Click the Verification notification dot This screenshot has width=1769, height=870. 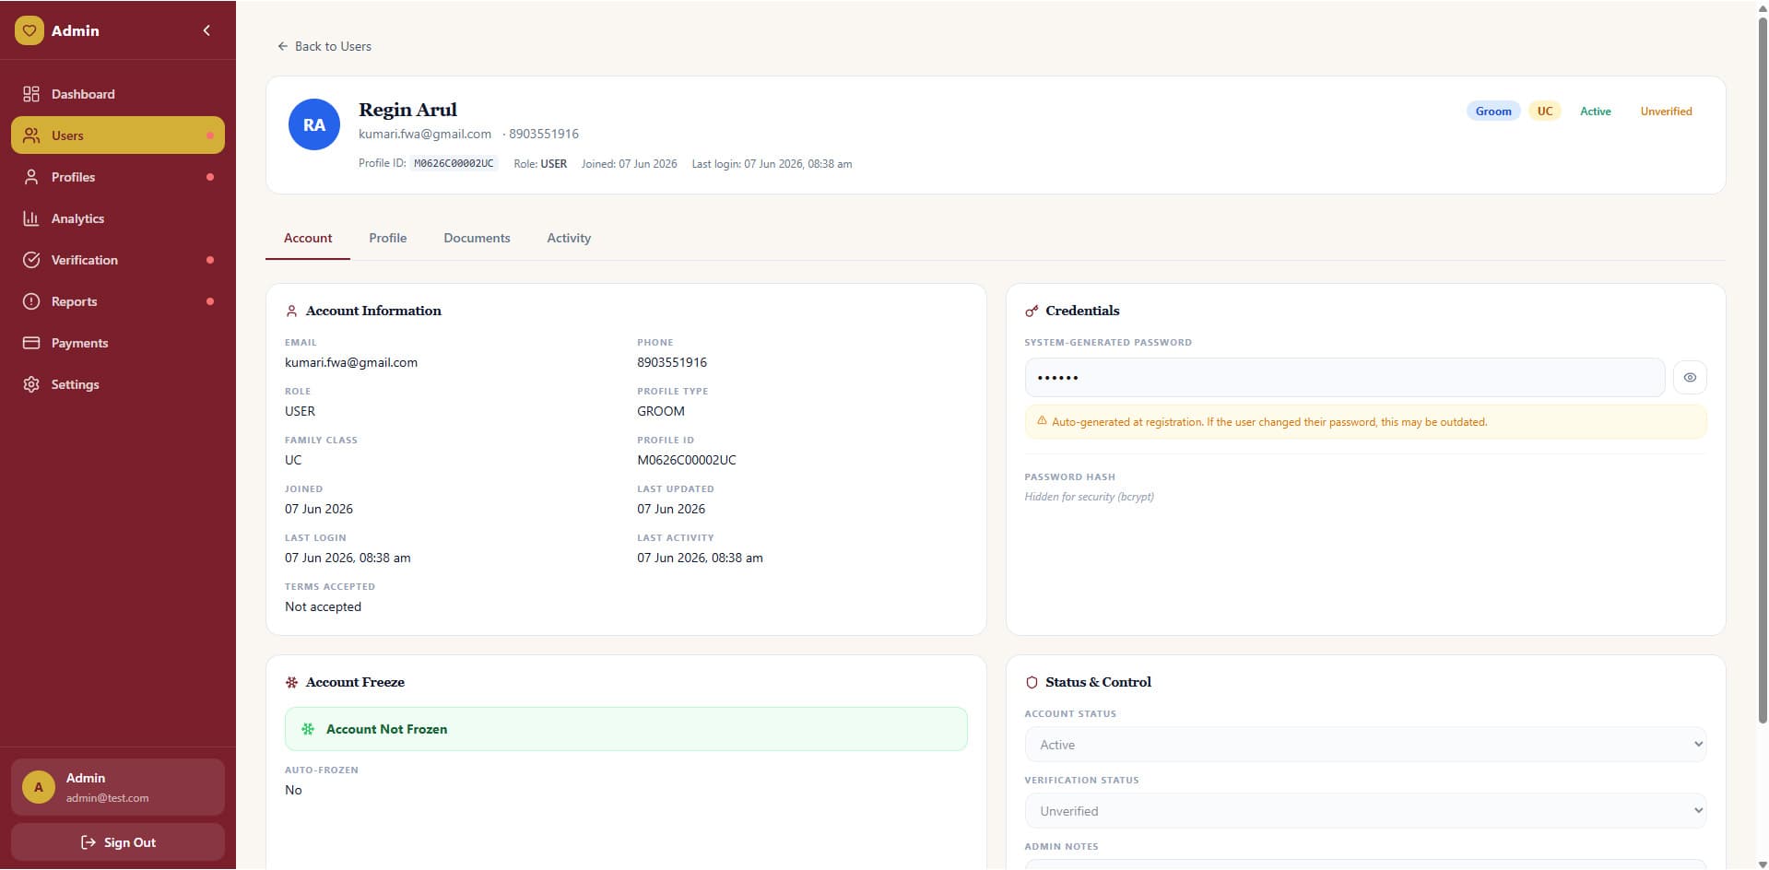(210, 260)
